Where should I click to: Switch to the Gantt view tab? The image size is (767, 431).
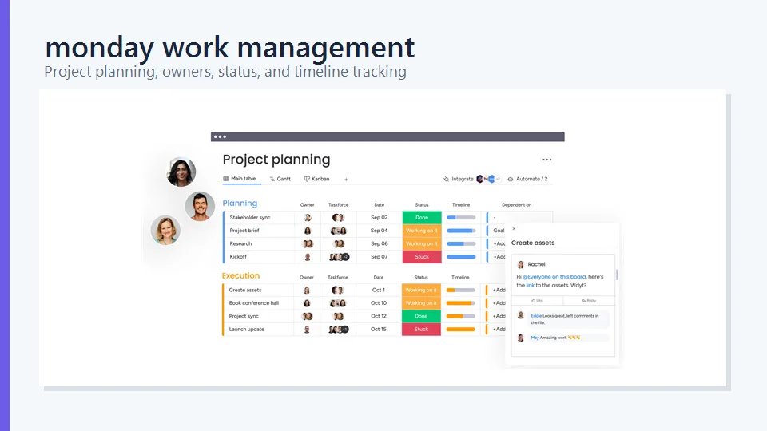point(280,179)
